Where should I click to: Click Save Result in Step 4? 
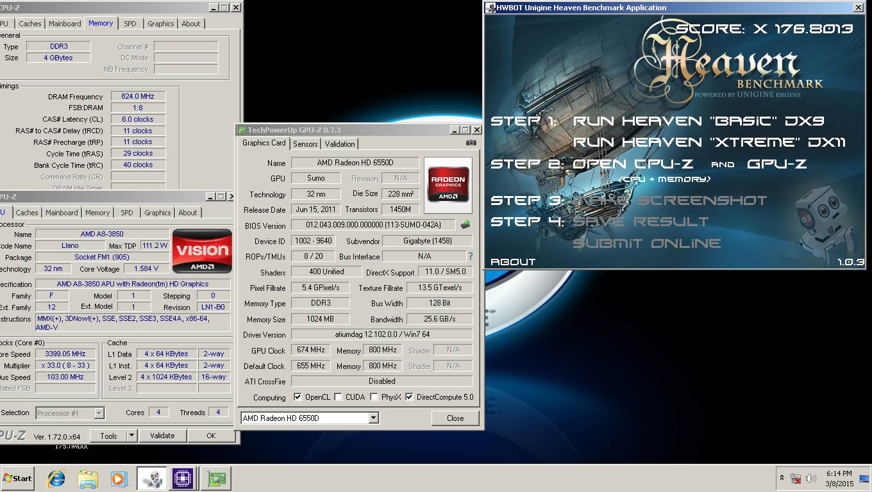(x=641, y=222)
